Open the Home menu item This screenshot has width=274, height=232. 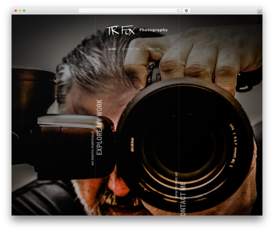[112, 49]
